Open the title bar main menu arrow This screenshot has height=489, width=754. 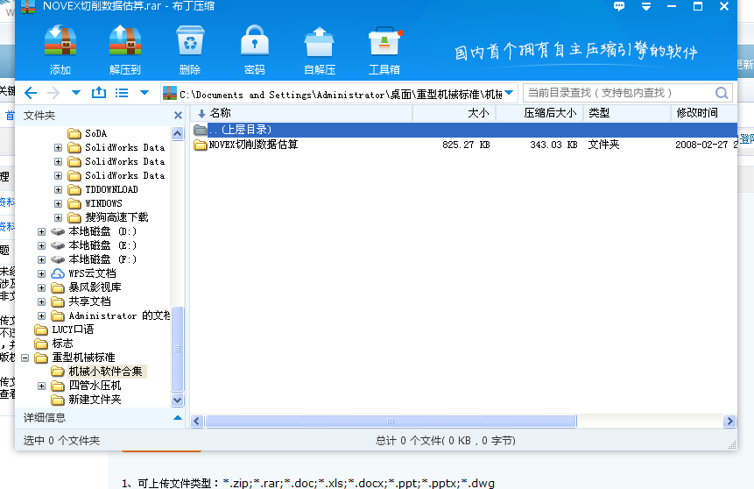point(646,6)
